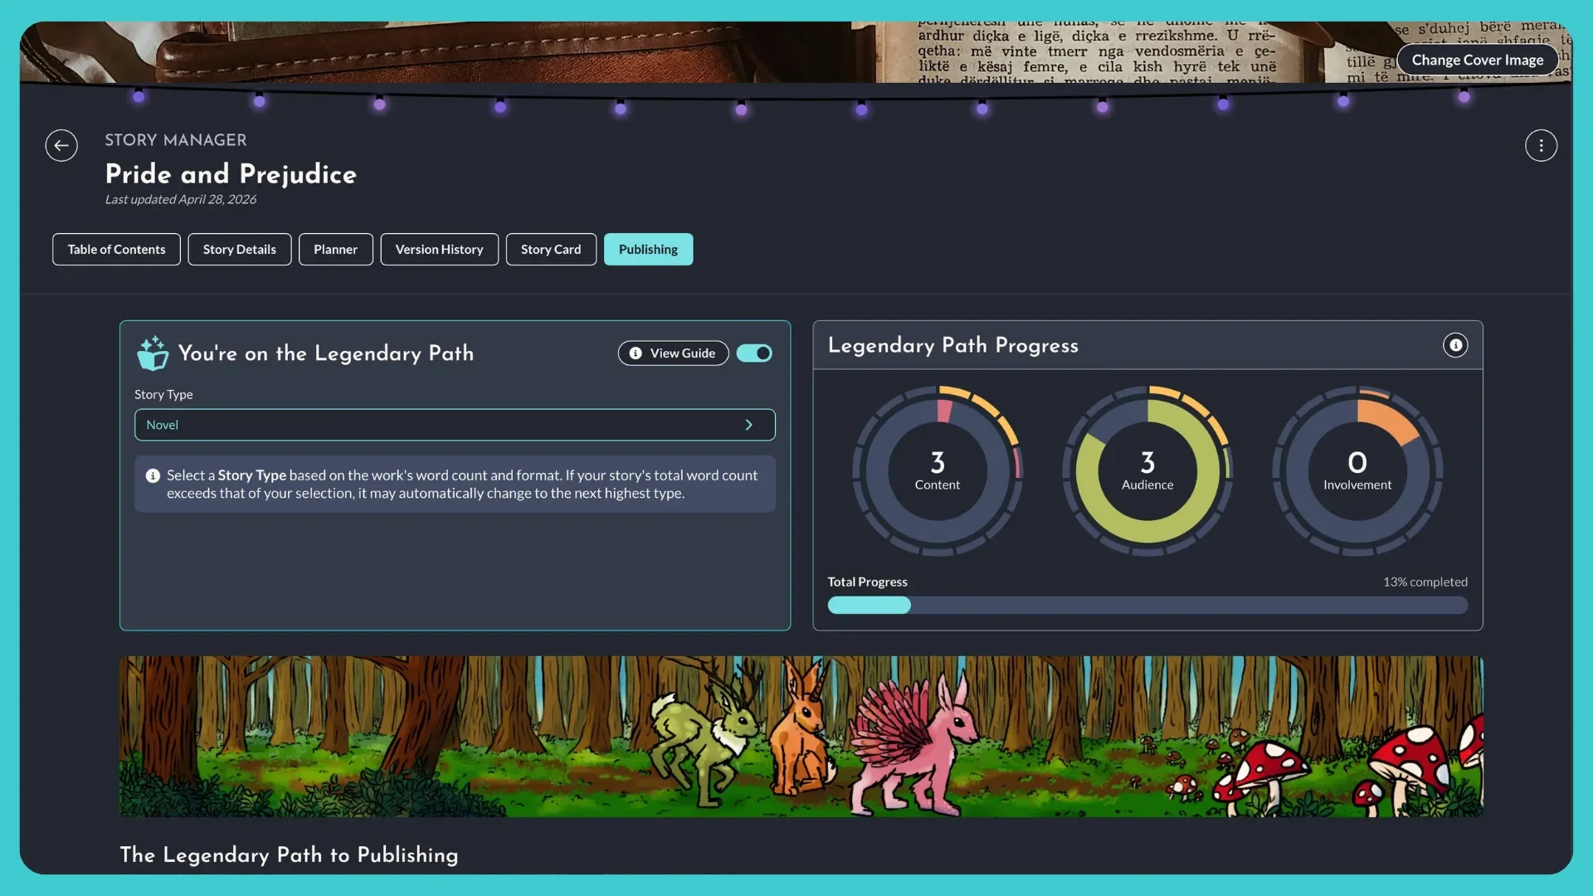Click the Audience progress ring
Screen dimensions: 1593x896
pos(1147,470)
